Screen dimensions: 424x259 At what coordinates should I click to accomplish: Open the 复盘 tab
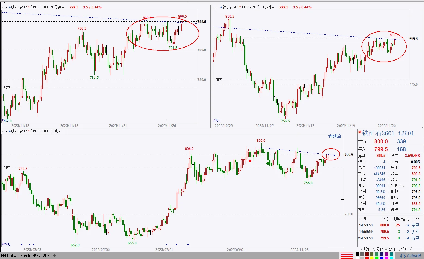tap(46, 256)
